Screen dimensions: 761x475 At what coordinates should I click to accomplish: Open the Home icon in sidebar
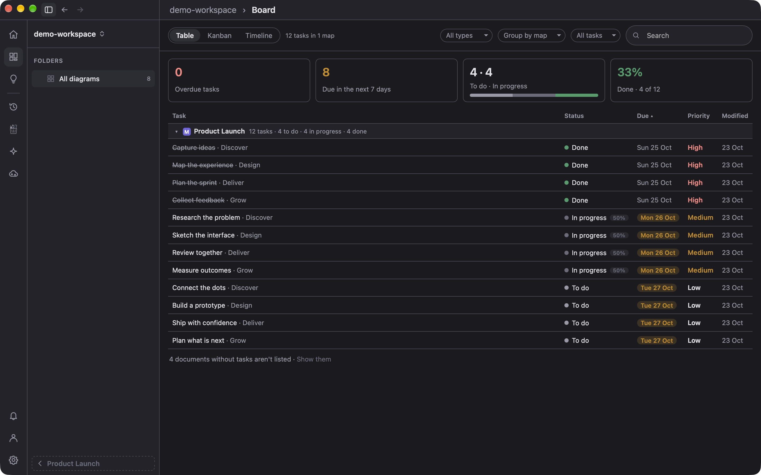coord(13,34)
